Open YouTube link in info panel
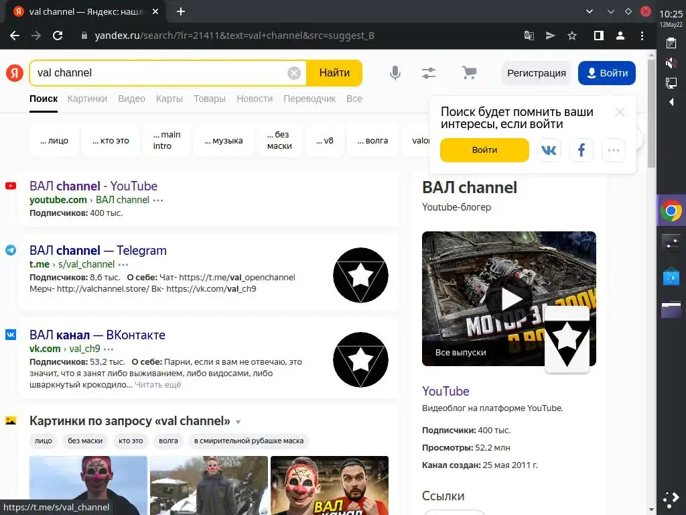686x515 pixels. point(445,391)
